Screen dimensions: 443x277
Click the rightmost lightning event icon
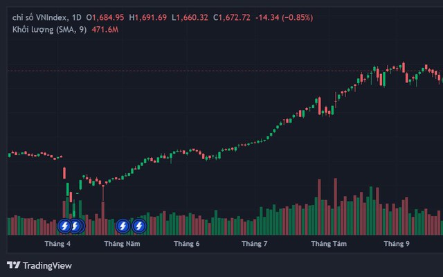click(138, 226)
